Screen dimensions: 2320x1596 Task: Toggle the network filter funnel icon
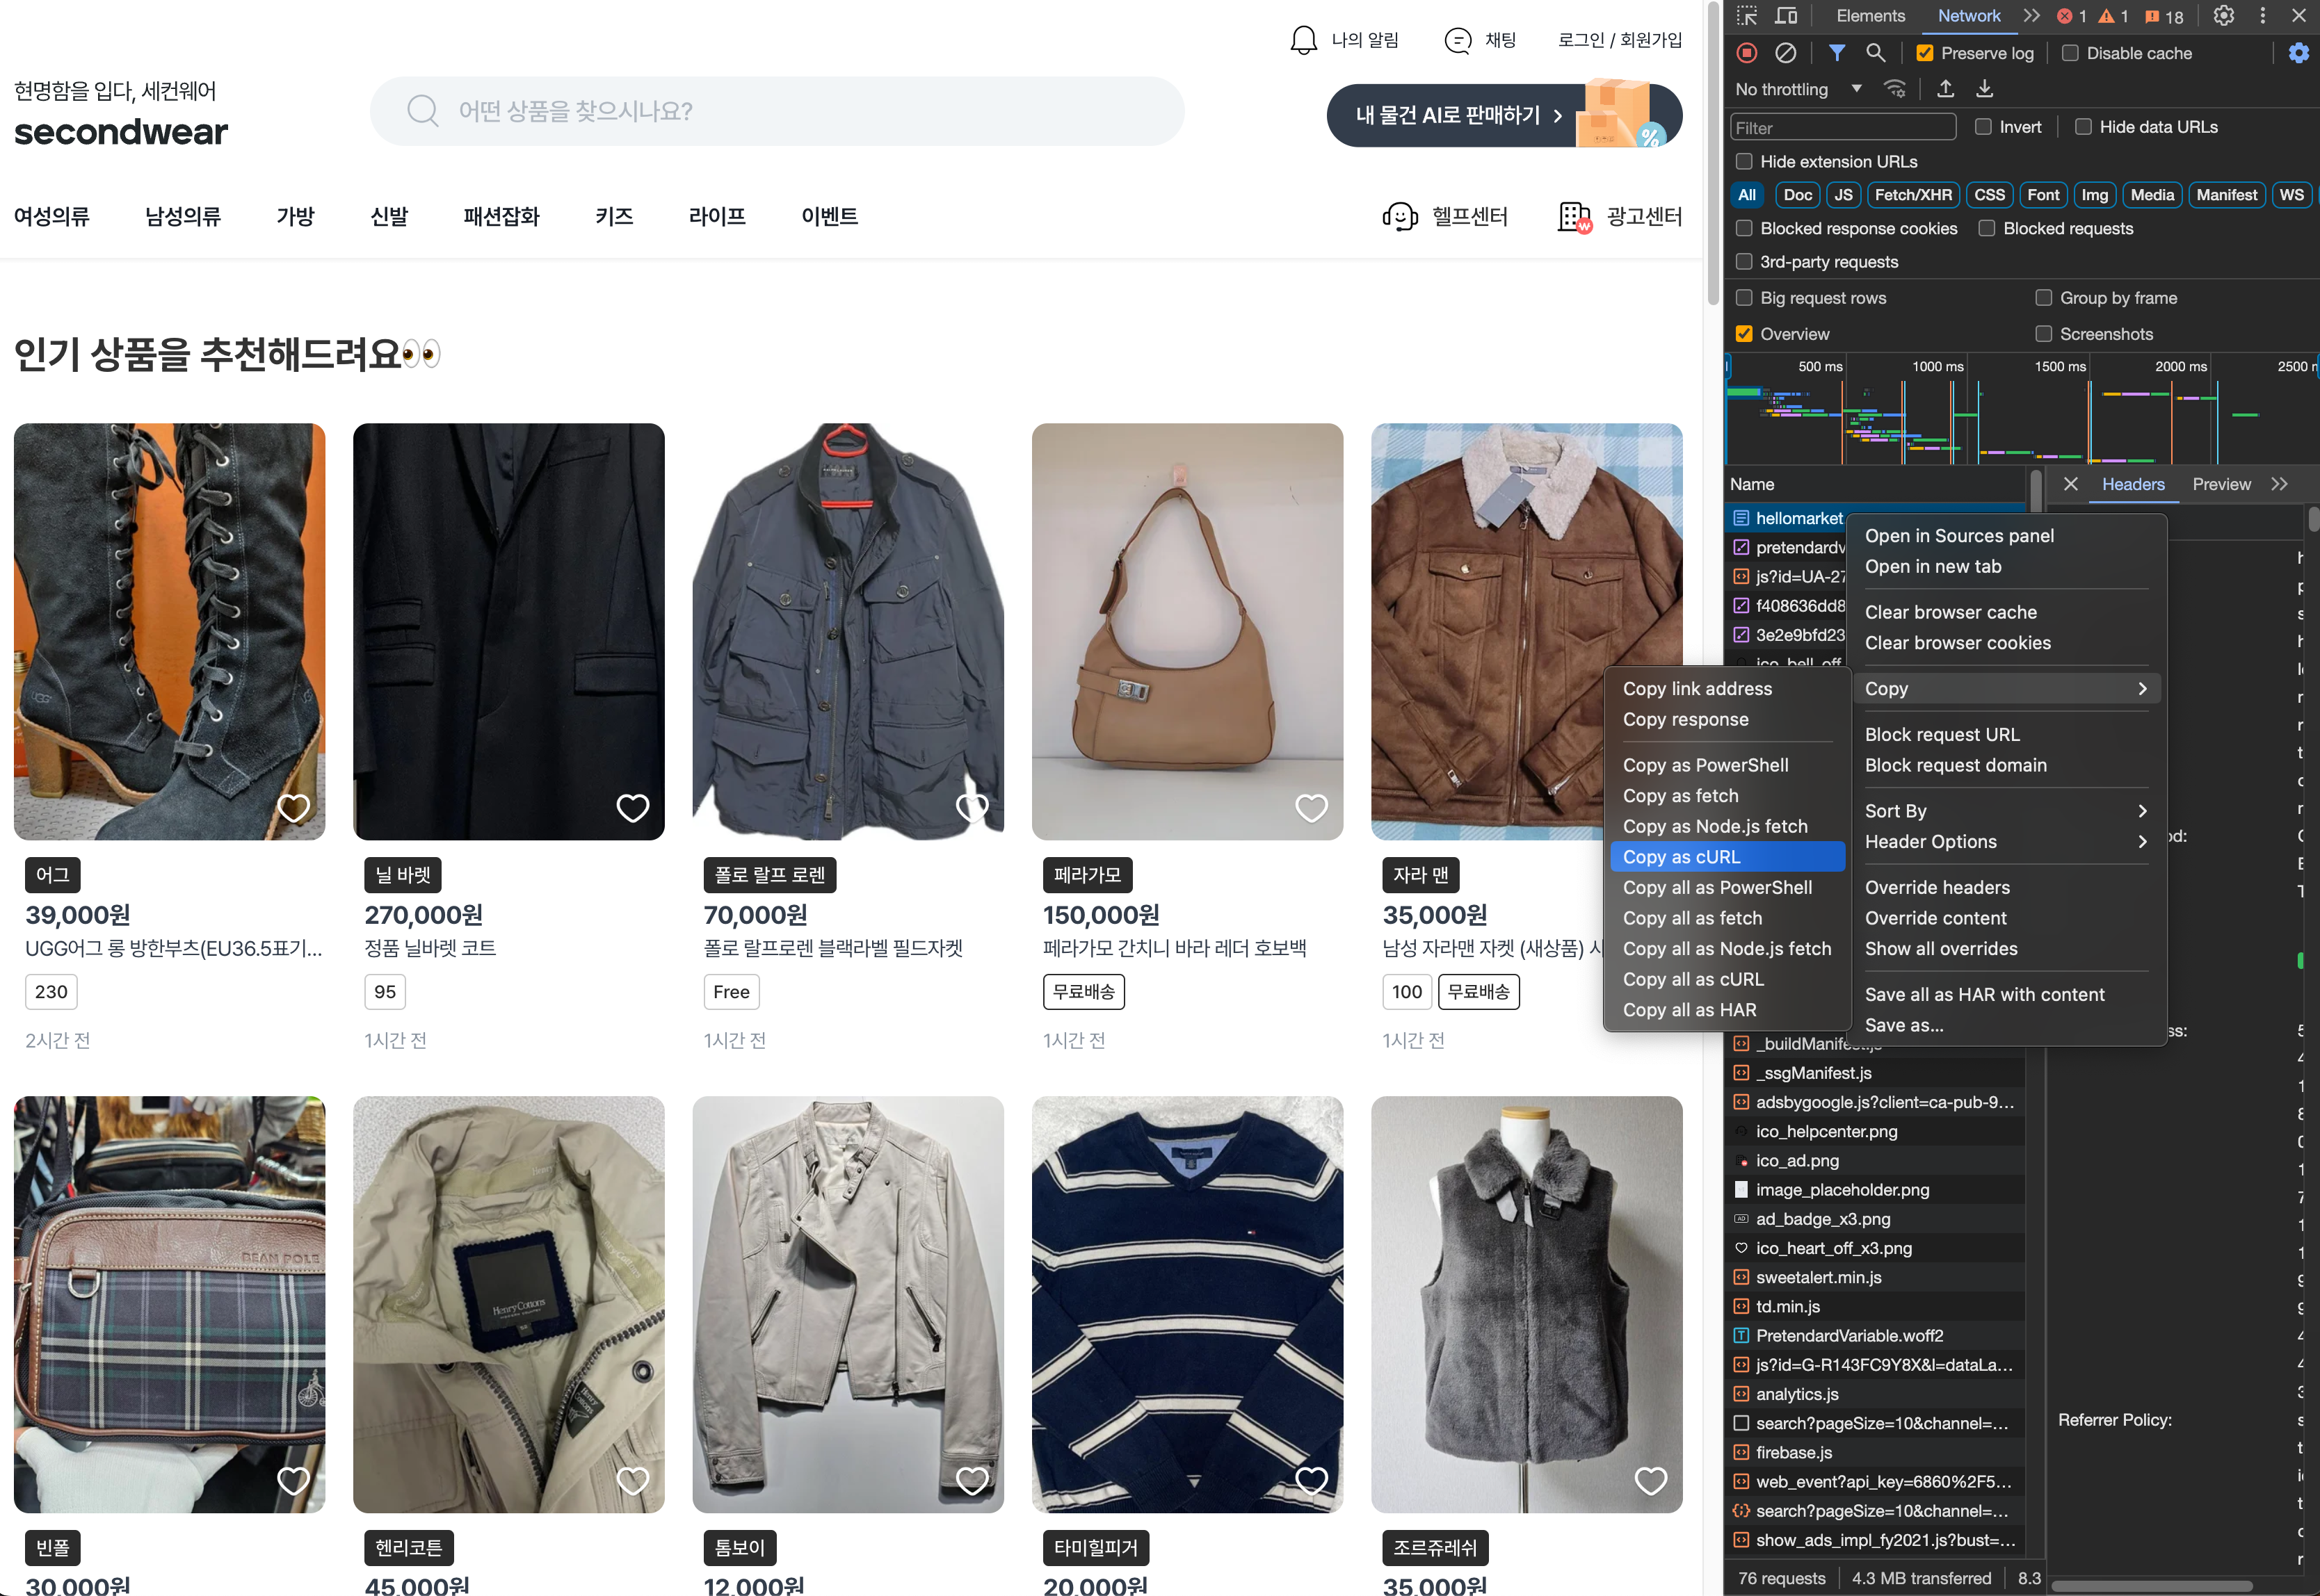[1837, 53]
